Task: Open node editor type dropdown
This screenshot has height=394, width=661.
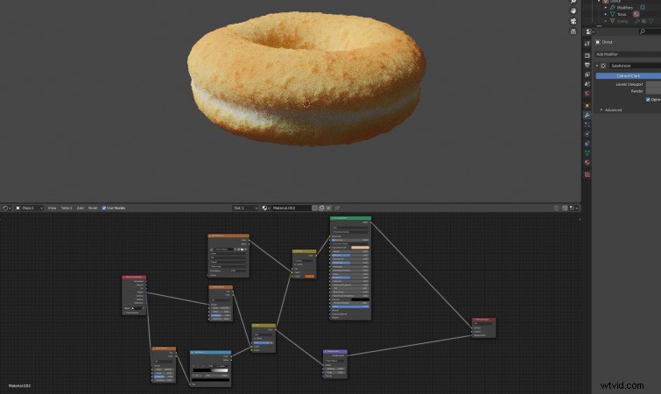Action: tap(7, 208)
